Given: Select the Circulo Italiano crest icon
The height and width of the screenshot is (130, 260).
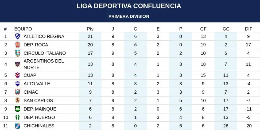Looking at the screenshot, I should tap(18, 53).
